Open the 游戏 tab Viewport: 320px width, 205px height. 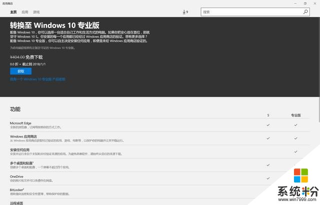tap(36, 12)
